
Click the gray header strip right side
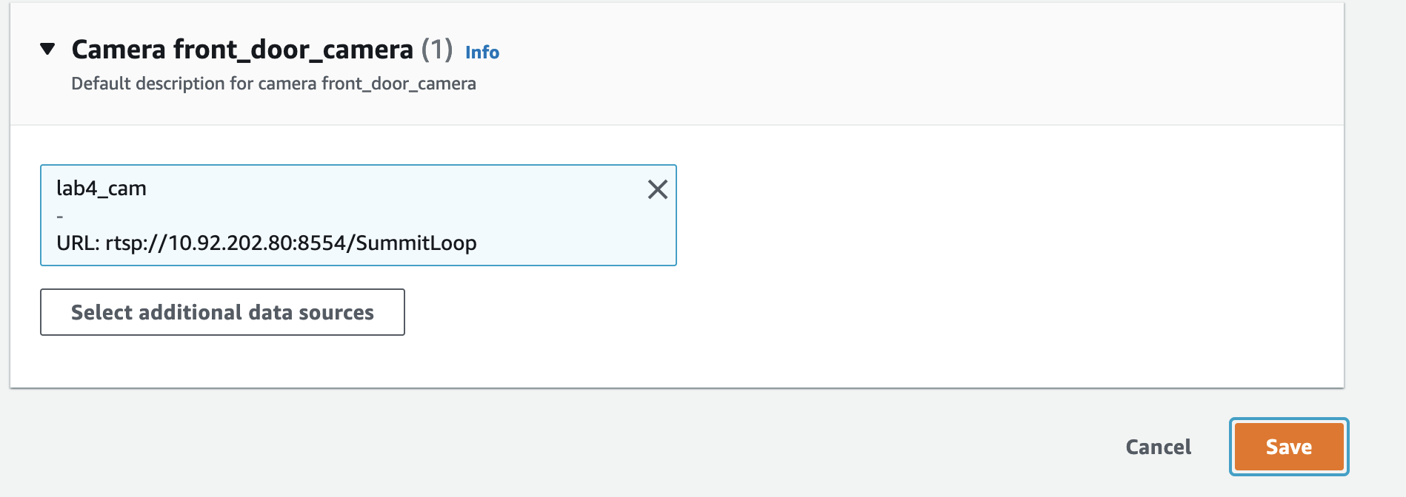click(x=963, y=63)
